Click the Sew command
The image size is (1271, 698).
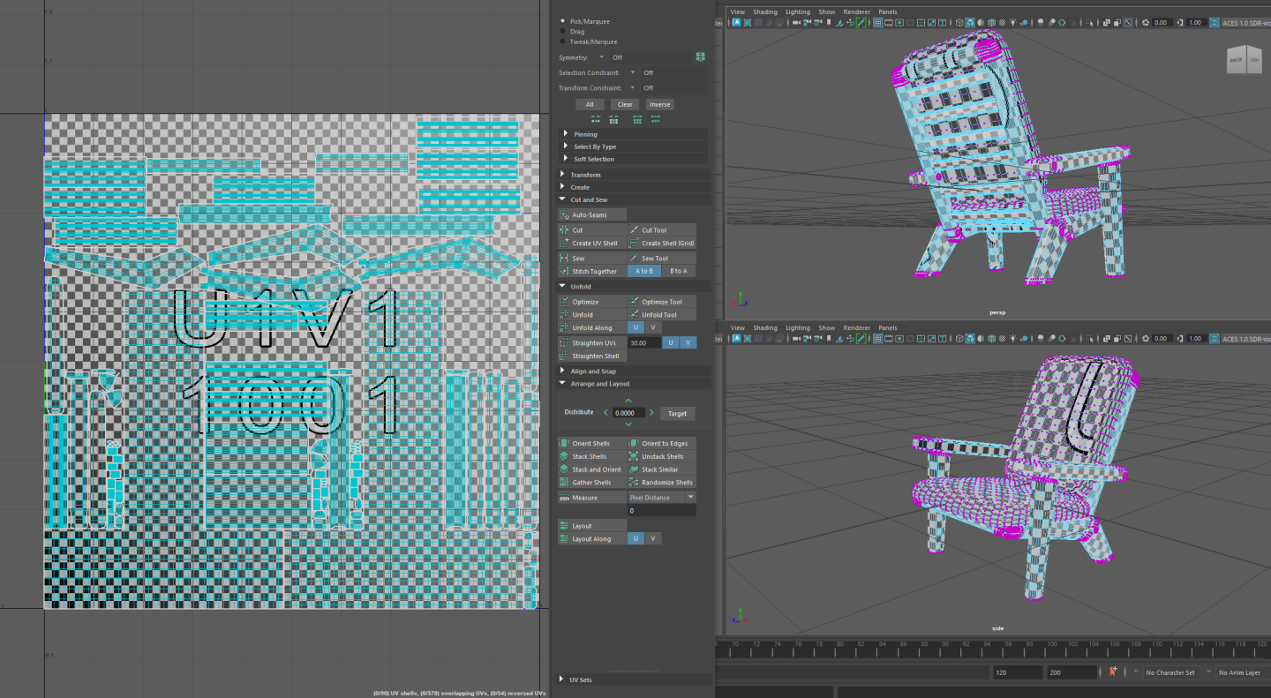[592, 259]
